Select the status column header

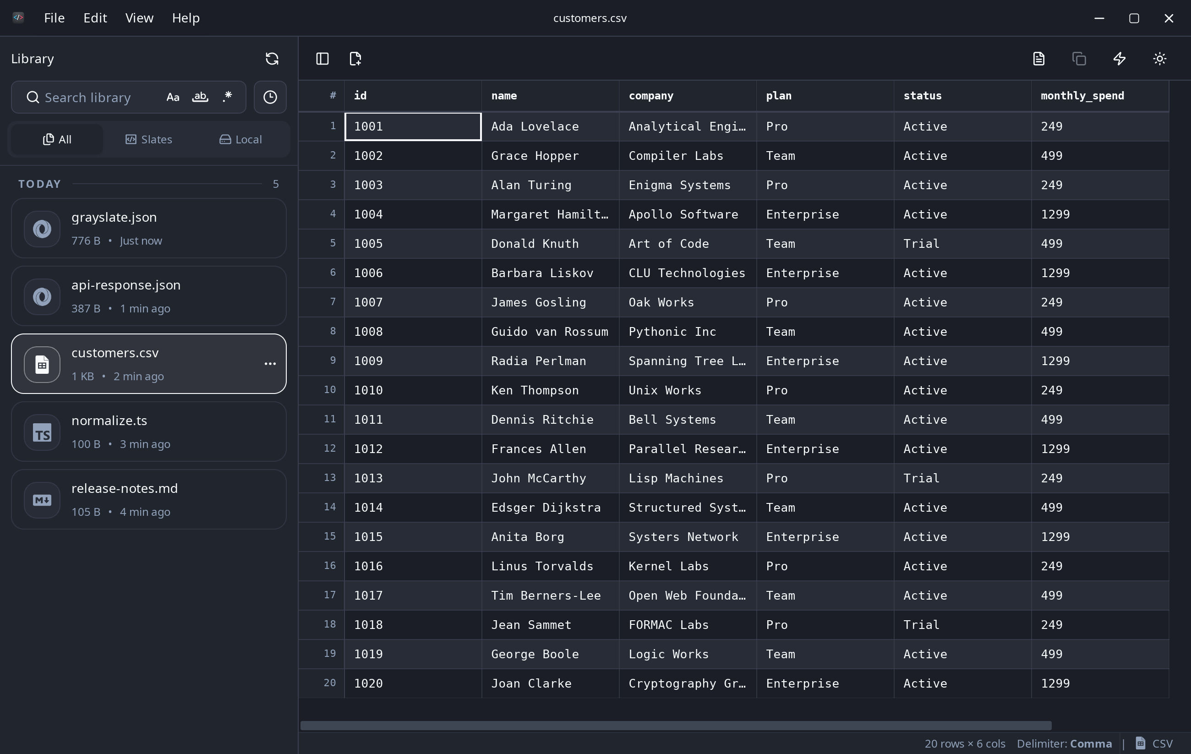point(963,96)
